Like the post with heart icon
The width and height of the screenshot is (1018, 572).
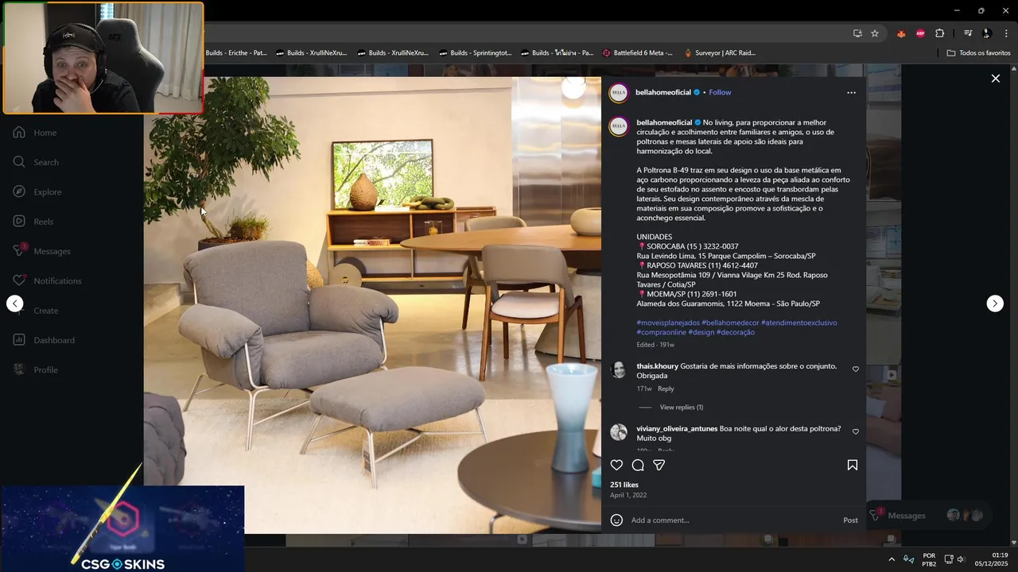(x=616, y=465)
